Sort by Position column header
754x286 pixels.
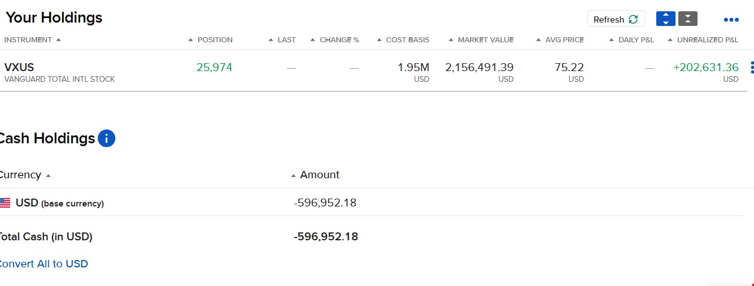pyautogui.click(x=214, y=40)
